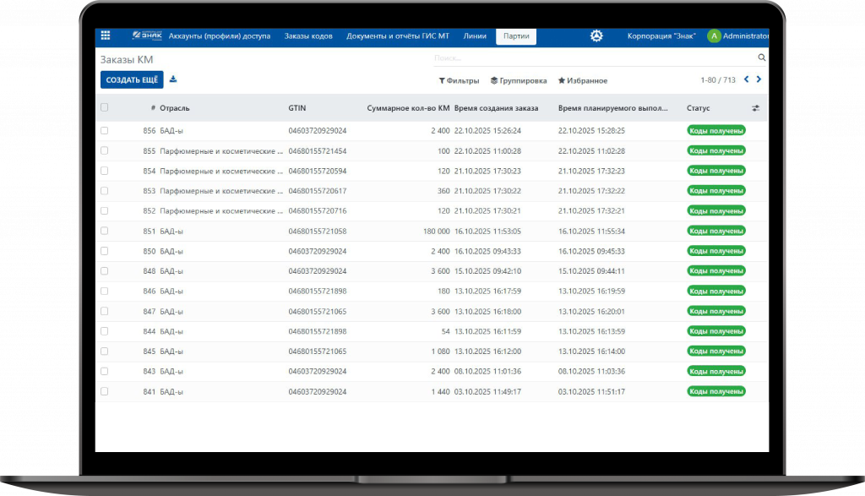Open the Группировка dropdown
Viewport: 865px width, 496px height.
[x=519, y=80]
